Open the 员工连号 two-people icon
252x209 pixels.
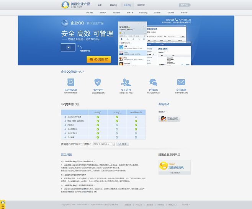click(x=126, y=82)
